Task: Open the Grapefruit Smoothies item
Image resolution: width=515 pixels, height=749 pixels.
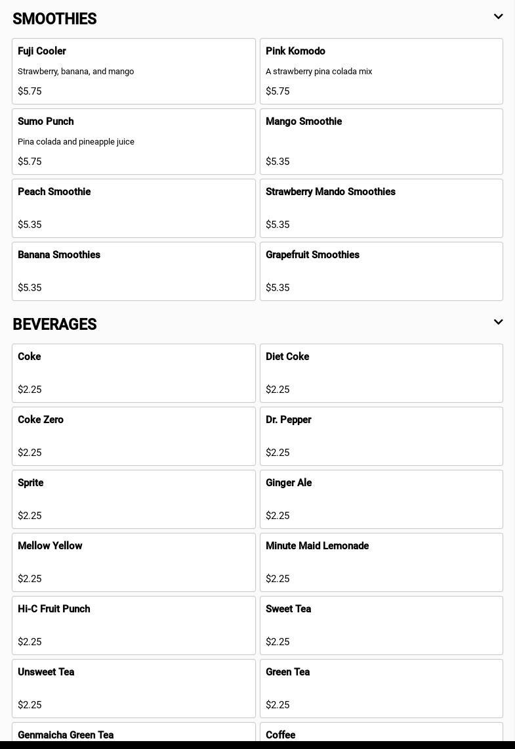Action: tap(381, 271)
